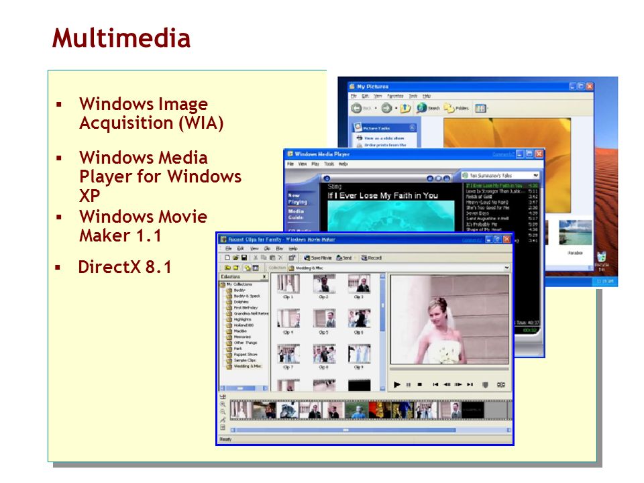Click Play button under Movie Maker preview
Viewport: 644px width, 483px height.
tap(396, 385)
